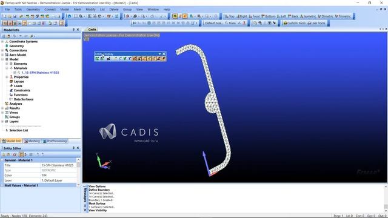
Task: Expand the Coordinate Systems tree node
Action: click(2, 42)
